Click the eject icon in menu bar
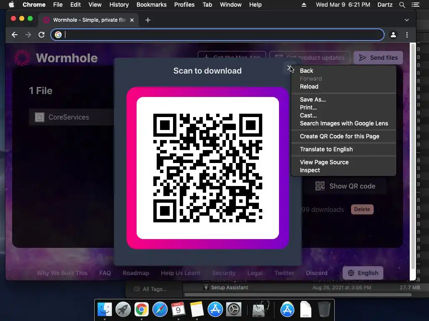Screen dimensions: 429x321 (304, 5)
